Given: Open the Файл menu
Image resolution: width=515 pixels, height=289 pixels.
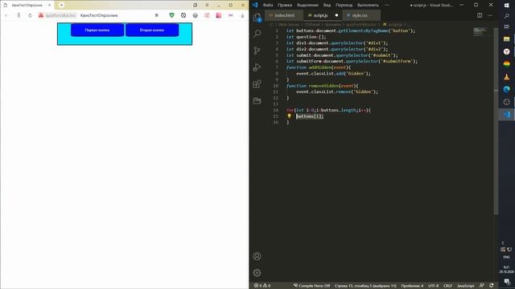Looking at the screenshot, I should tap(268, 5).
